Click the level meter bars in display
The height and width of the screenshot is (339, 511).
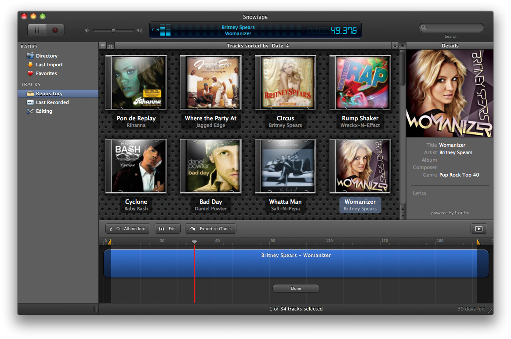point(165,30)
